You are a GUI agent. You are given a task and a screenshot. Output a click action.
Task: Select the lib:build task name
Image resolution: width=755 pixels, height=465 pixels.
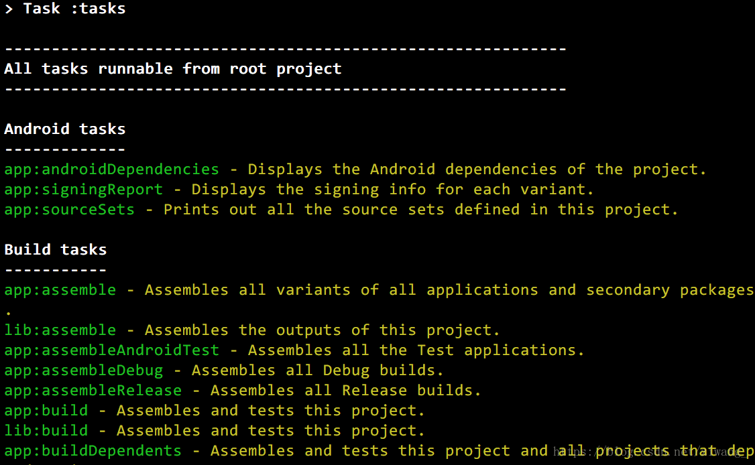tap(46, 431)
